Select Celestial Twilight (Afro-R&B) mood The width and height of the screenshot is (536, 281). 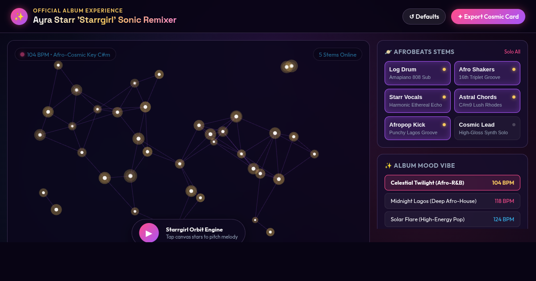452,183
